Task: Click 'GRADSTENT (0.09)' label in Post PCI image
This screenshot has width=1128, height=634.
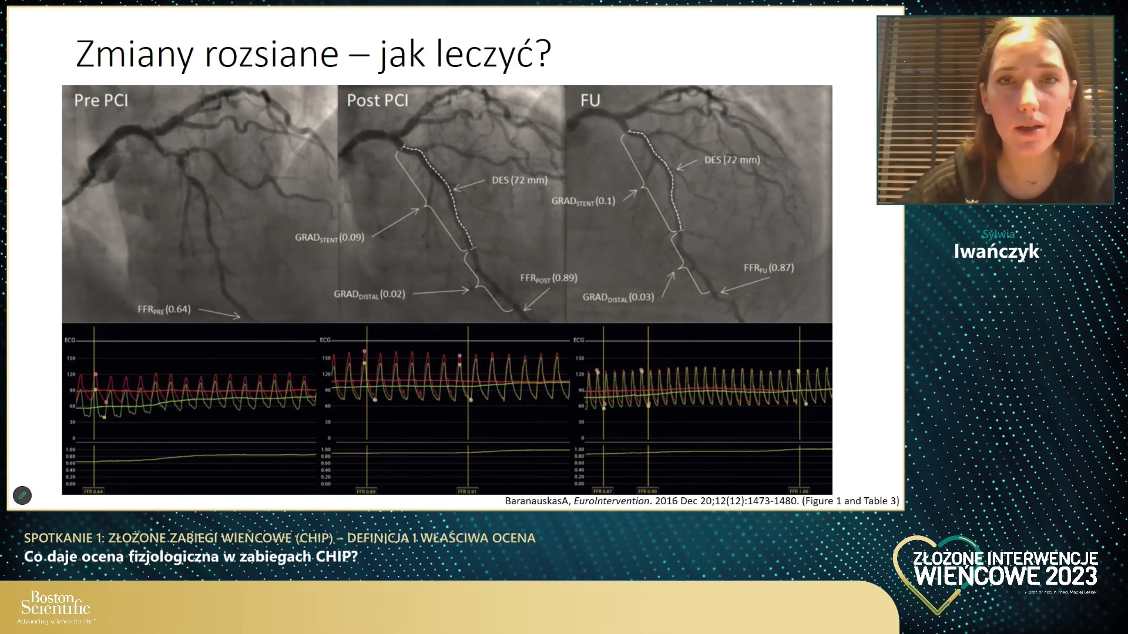Action: pos(330,238)
